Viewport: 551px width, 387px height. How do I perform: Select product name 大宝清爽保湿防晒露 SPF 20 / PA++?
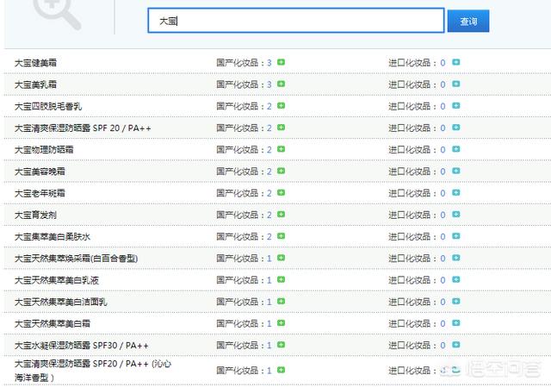tap(83, 128)
